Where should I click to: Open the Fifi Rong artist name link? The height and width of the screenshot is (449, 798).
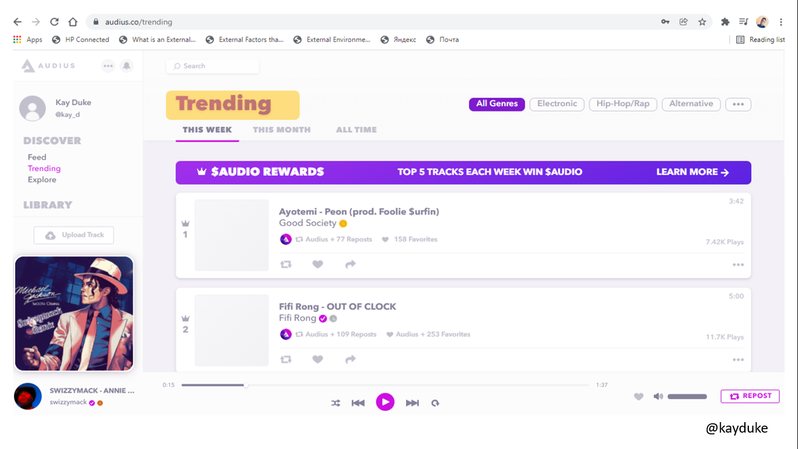297,318
